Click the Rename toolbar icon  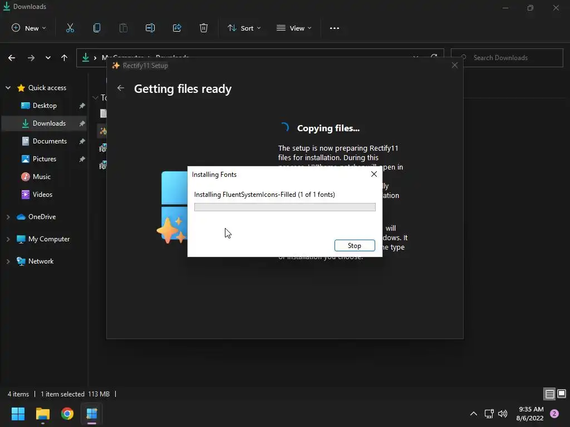pos(150,28)
